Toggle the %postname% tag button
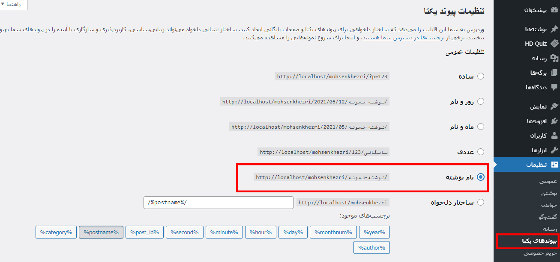This screenshot has width=560, height=262. pyautogui.click(x=101, y=232)
